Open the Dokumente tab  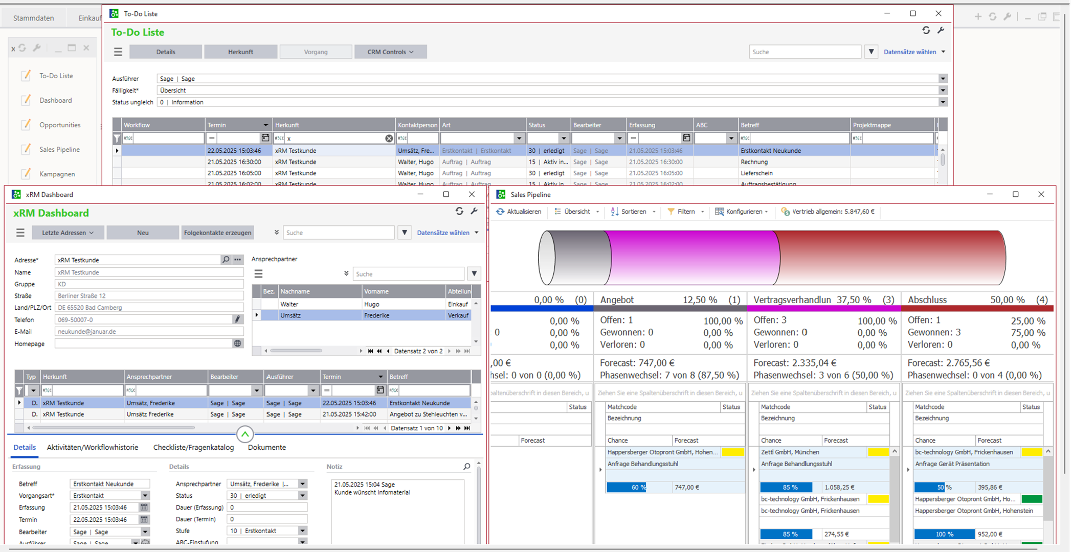coord(266,447)
